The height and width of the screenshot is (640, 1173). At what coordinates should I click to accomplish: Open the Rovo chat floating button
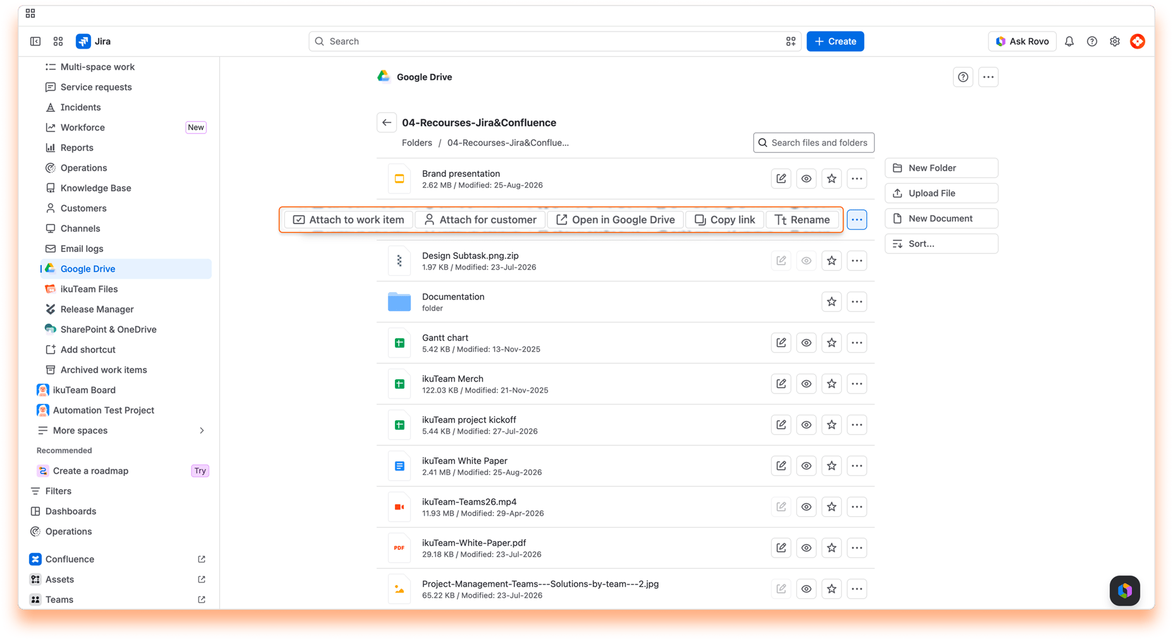tap(1125, 591)
